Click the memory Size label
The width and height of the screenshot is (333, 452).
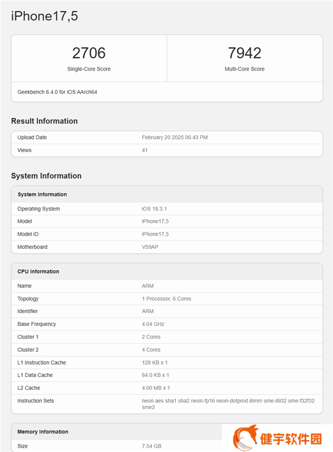[x=22, y=446]
